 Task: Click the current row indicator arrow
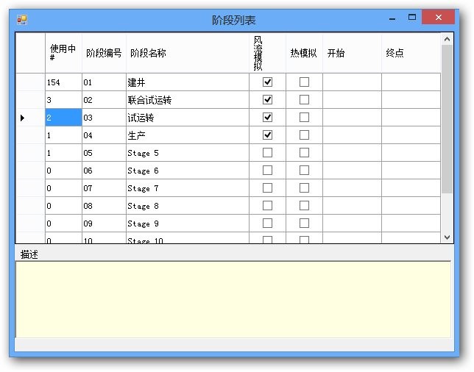tap(22, 118)
